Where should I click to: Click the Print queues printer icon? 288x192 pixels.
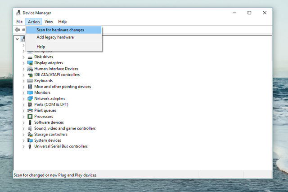(30, 110)
